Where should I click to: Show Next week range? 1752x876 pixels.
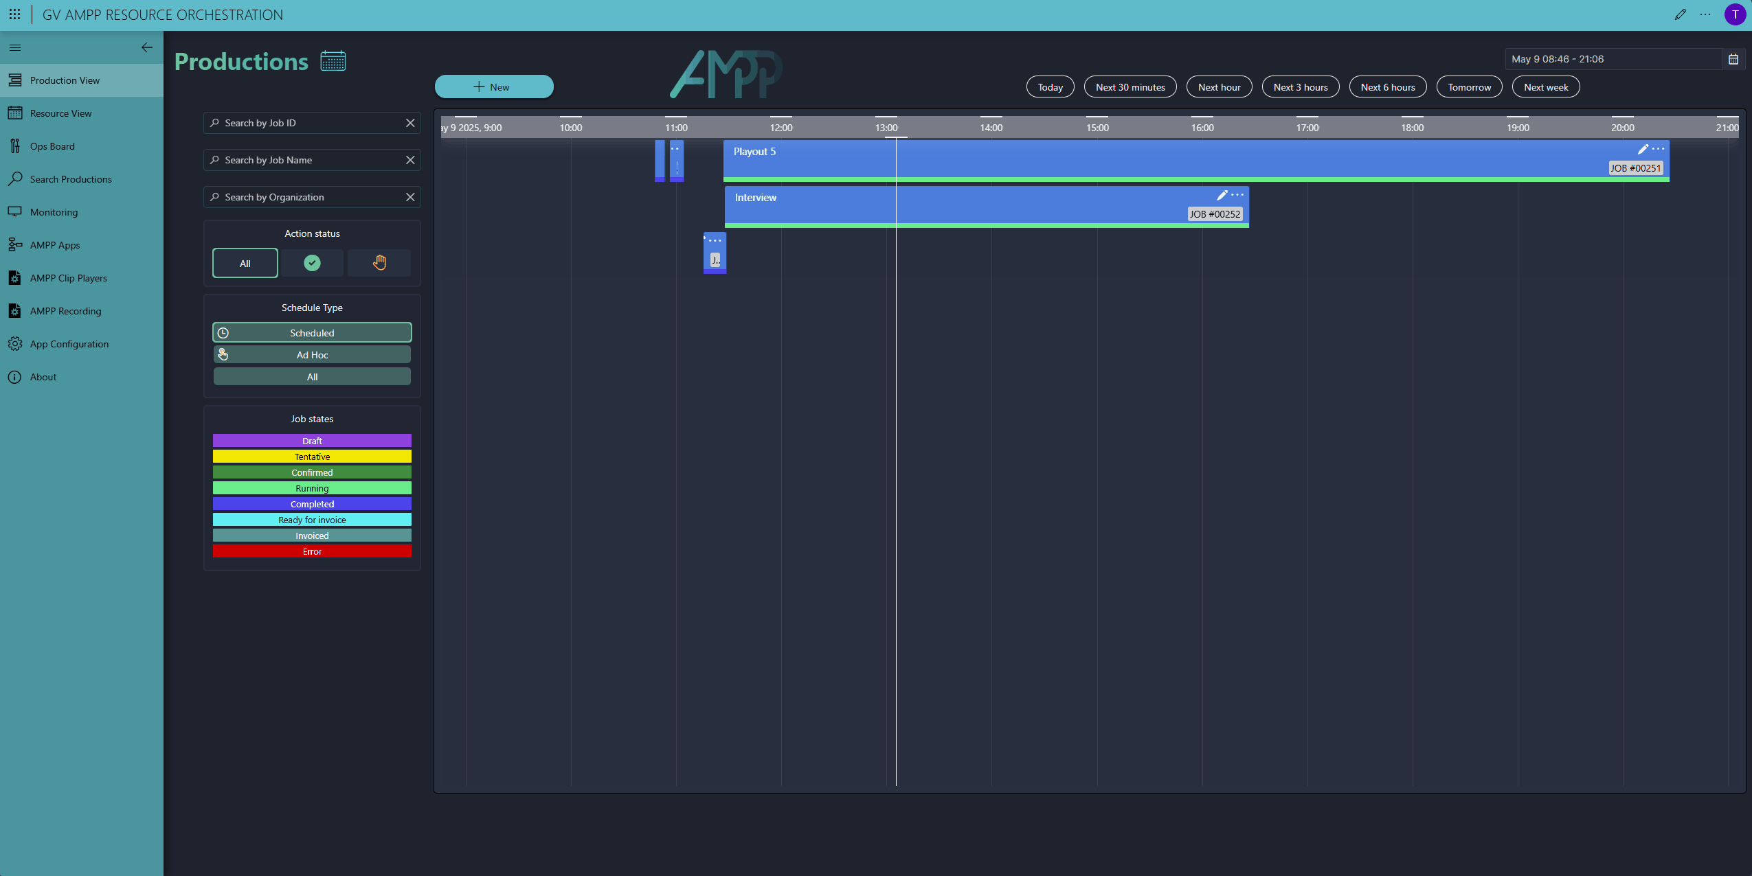click(1546, 87)
